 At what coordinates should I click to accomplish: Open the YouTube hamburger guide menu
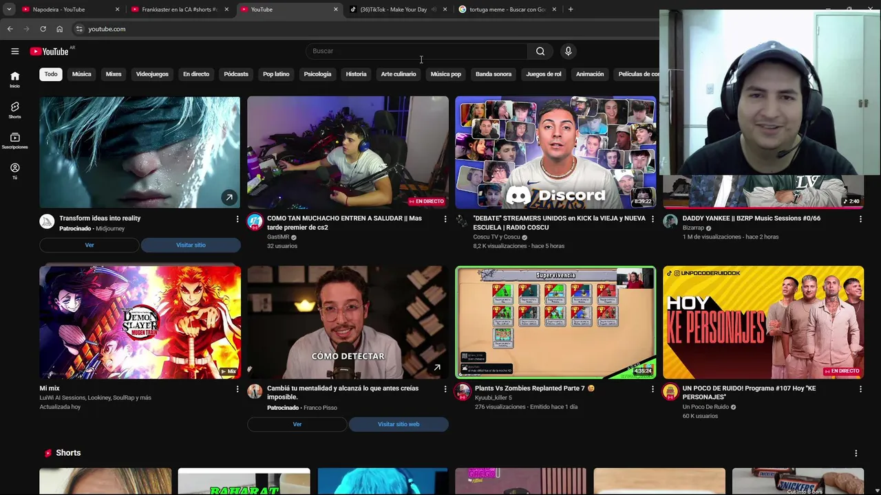[14, 51]
